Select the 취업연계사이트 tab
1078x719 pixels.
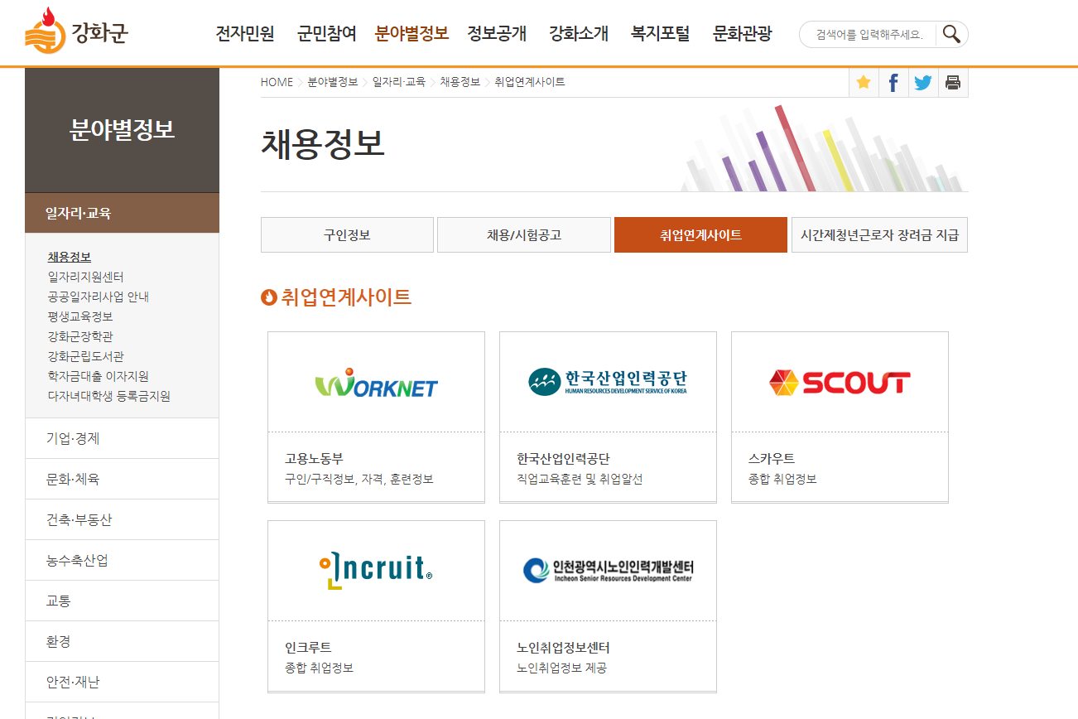(700, 234)
